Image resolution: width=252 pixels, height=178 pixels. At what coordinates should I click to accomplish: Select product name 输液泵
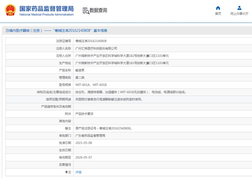[x=80, y=70]
